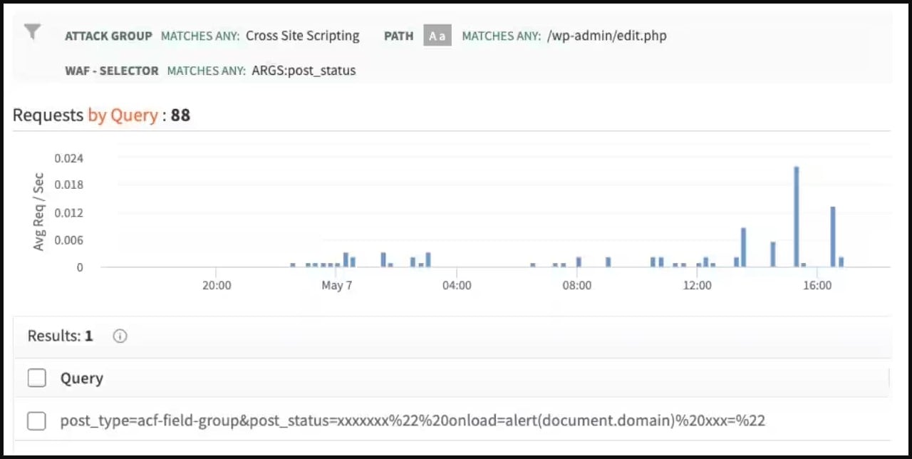
Task: Toggle the case-sensitive Aa path icon
Action: (437, 36)
